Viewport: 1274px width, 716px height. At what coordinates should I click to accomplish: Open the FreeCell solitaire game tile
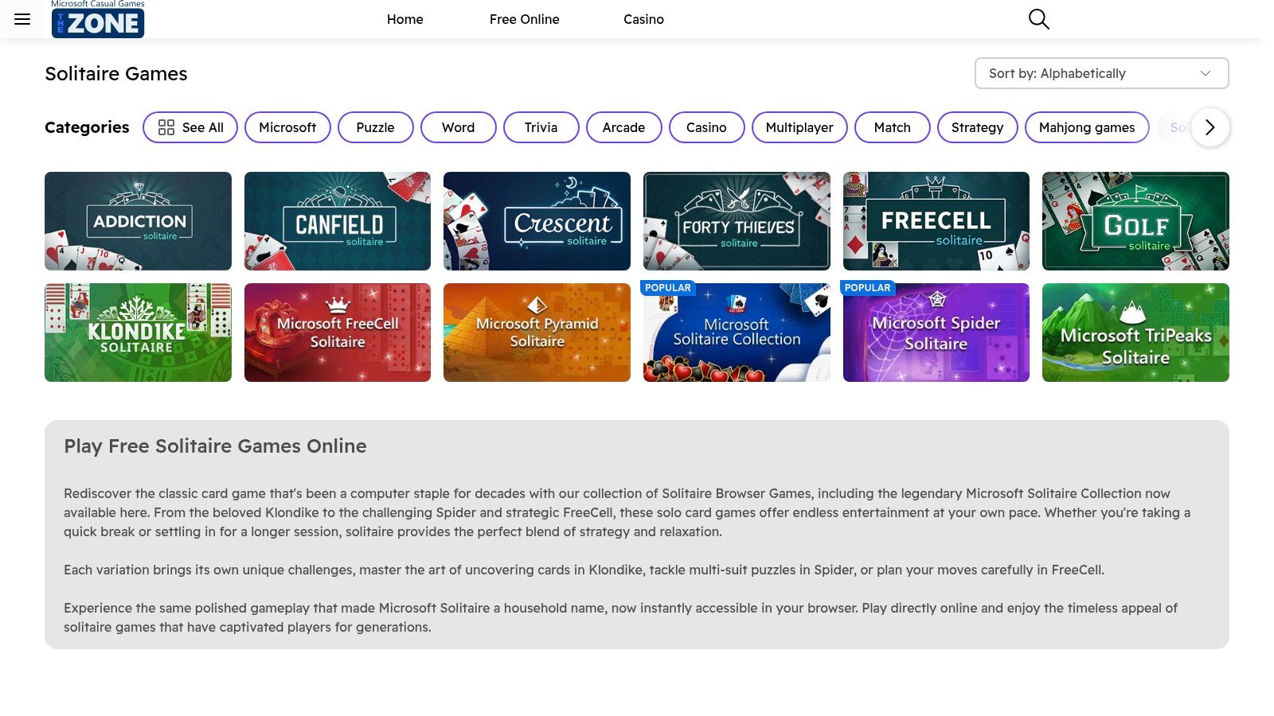[936, 221]
